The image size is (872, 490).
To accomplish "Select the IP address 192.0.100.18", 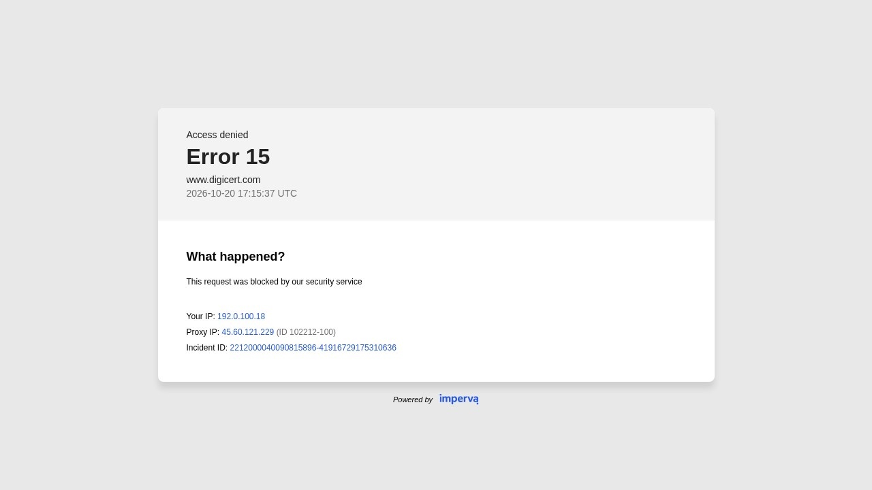I will (241, 316).
